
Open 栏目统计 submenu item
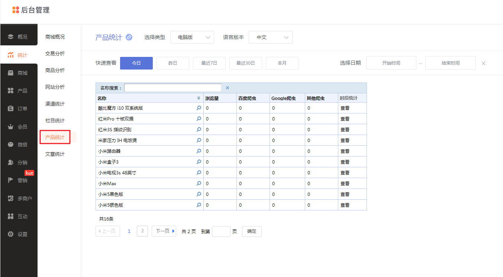point(55,120)
